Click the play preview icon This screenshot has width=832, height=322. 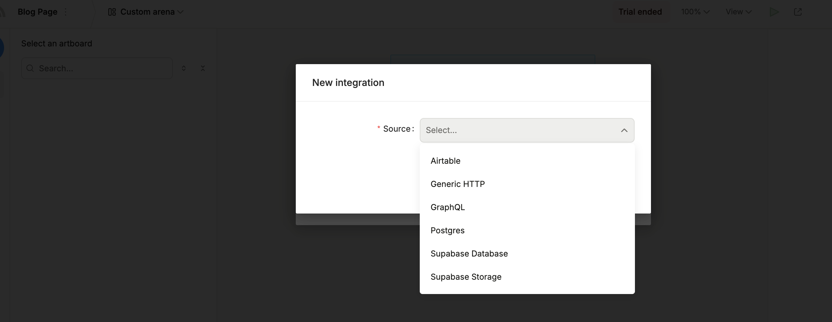coord(774,12)
